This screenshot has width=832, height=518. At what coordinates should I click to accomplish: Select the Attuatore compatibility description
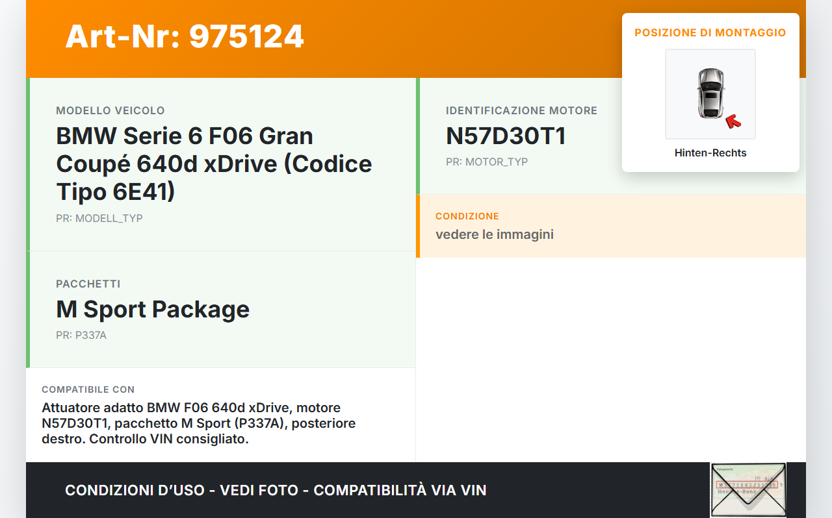(198, 423)
